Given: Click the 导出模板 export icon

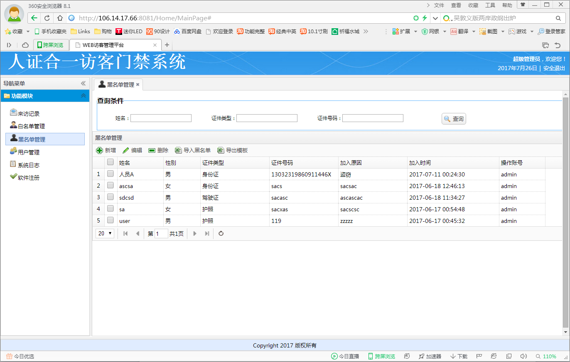Looking at the screenshot, I should (x=221, y=150).
